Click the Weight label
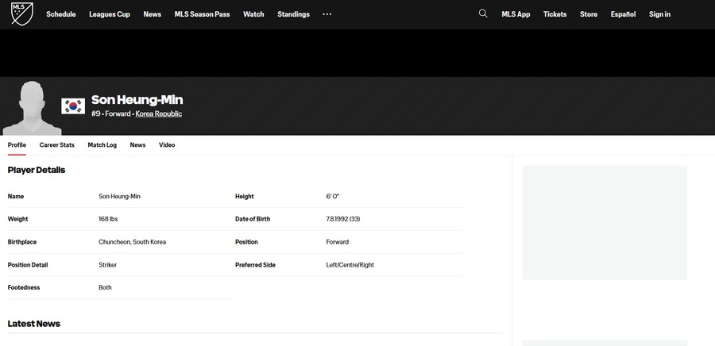Viewport: 715px width, 346px height. (x=17, y=219)
